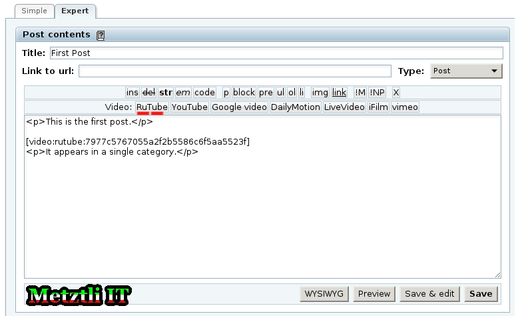Click the textarea resize handle corner

point(497,275)
